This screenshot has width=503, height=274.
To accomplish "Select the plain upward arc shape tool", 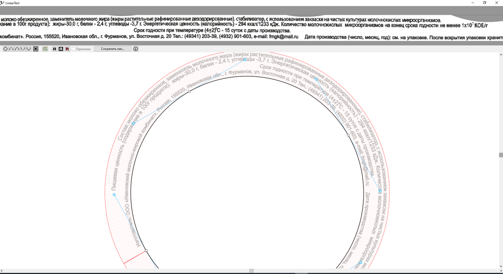I will pos(11,49).
